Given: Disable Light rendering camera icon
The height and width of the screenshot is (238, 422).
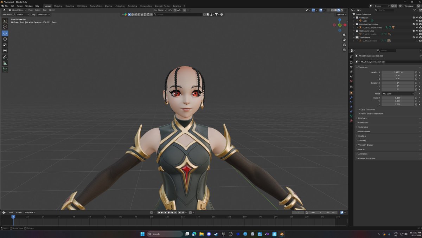Looking at the screenshot, I should [420, 21].
